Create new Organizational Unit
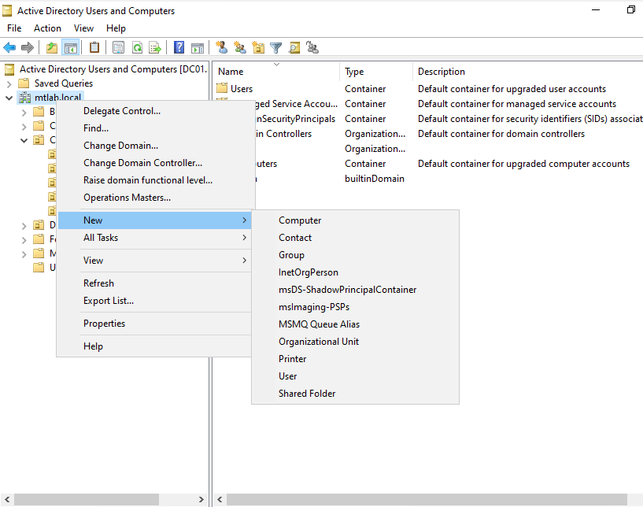Screen dimensions: 643x507 coord(355,342)
